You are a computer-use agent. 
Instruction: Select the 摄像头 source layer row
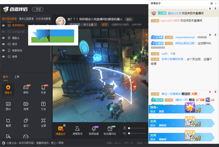[x=25, y=38]
